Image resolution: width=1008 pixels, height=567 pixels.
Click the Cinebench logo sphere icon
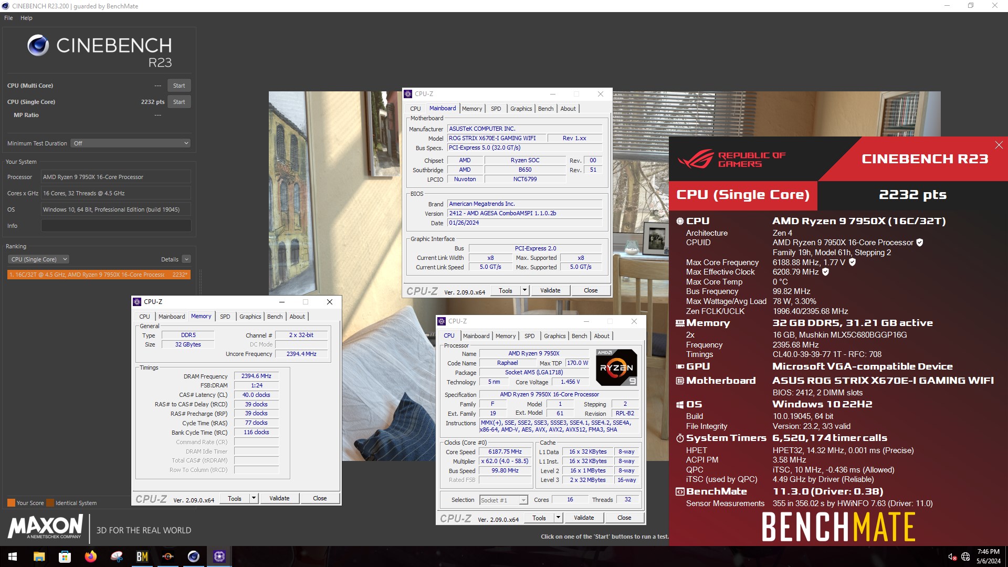point(38,46)
